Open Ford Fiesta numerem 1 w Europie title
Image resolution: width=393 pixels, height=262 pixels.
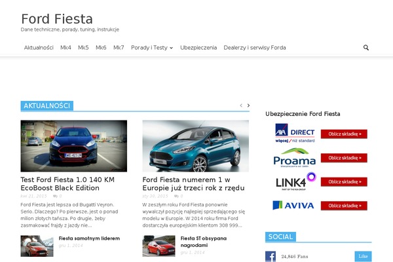[x=193, y=184]
